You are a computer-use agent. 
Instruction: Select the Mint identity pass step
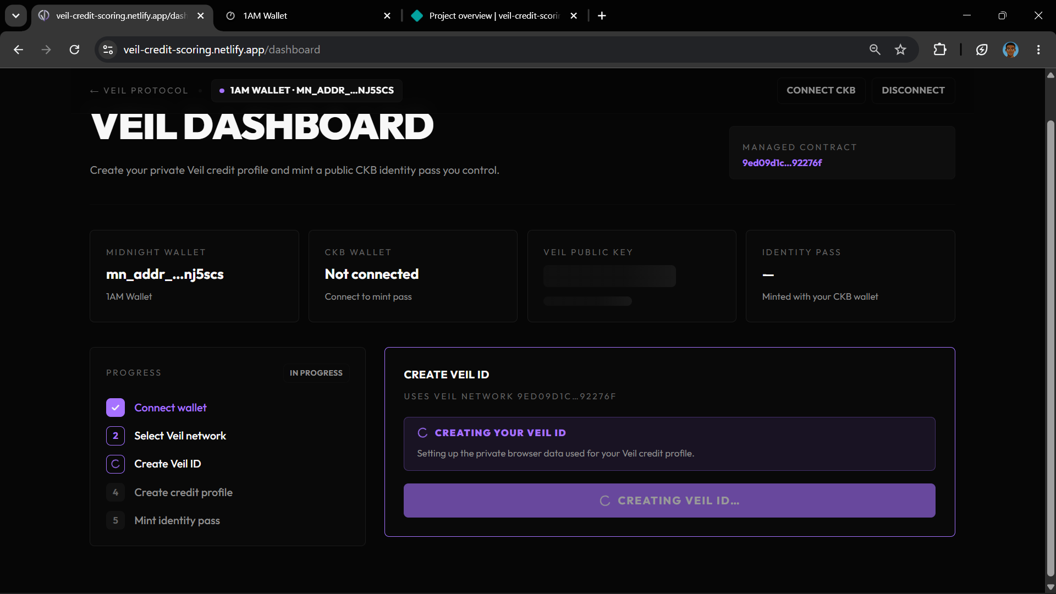pos(177,520)
